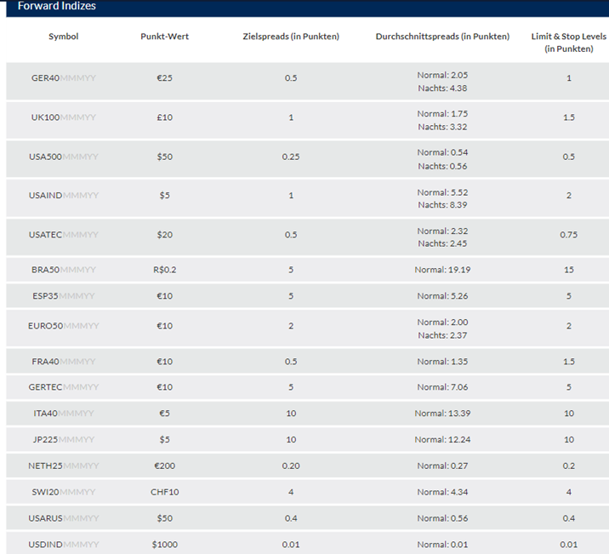
Task: Click the 0.75 limit level for USATEC
Action: 569,235
